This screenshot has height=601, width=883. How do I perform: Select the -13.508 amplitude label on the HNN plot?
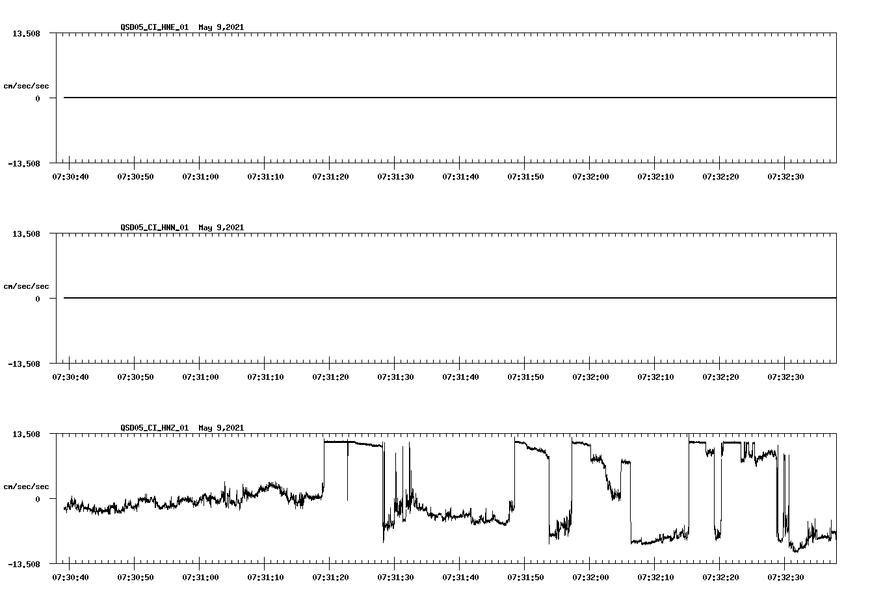[23, 365]
